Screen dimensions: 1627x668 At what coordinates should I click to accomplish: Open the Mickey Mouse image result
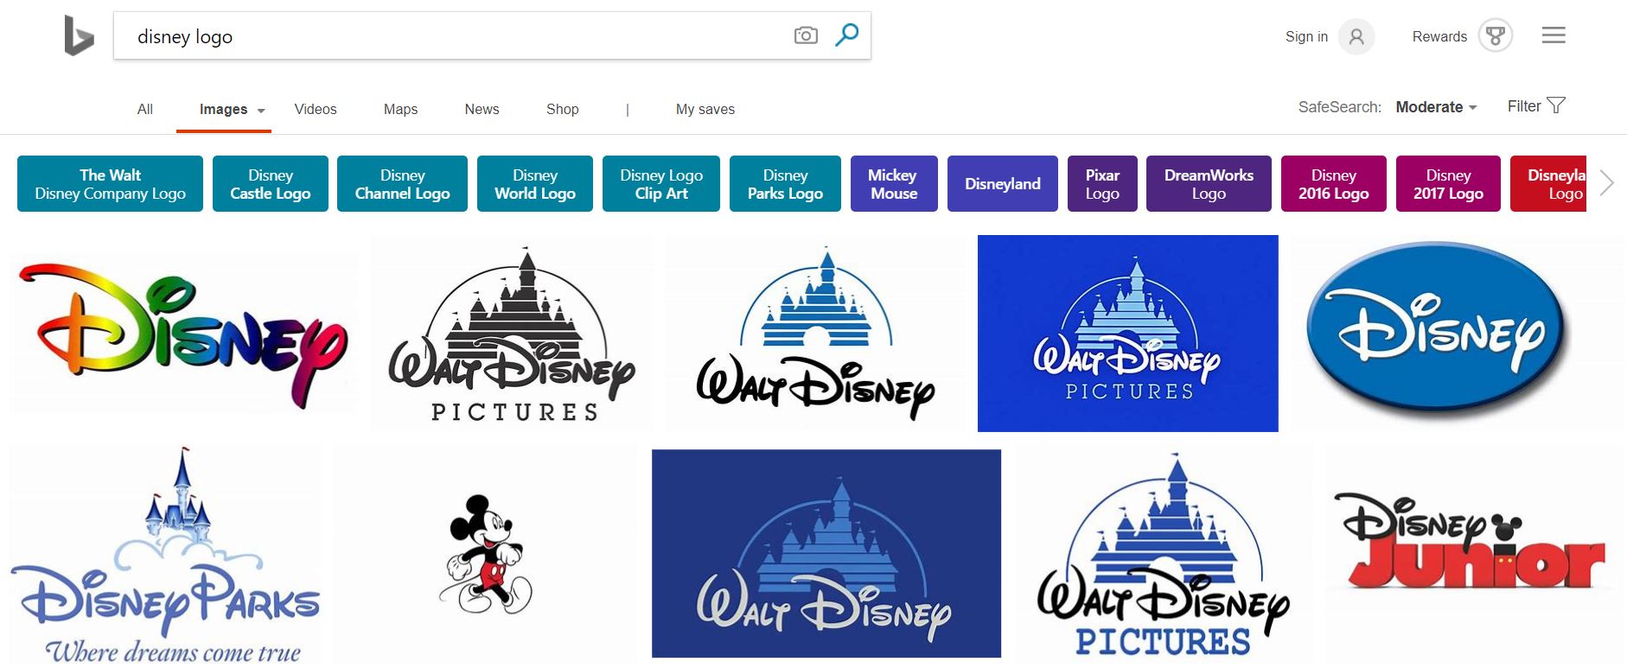click(485, 554)
